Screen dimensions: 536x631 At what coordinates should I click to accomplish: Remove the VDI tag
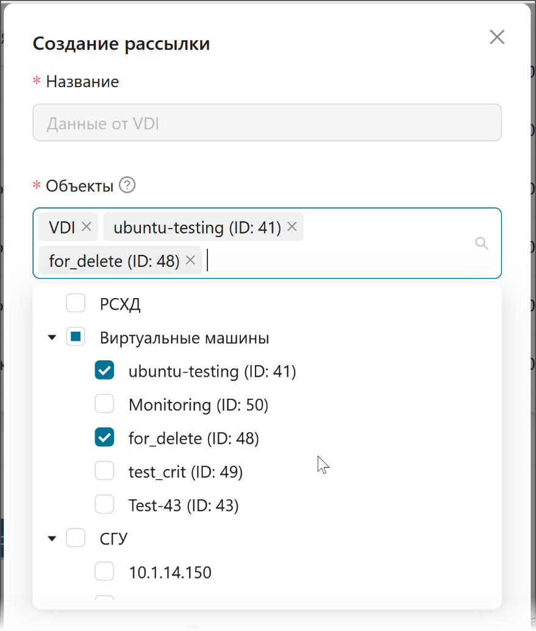click(x=87, y=227)
